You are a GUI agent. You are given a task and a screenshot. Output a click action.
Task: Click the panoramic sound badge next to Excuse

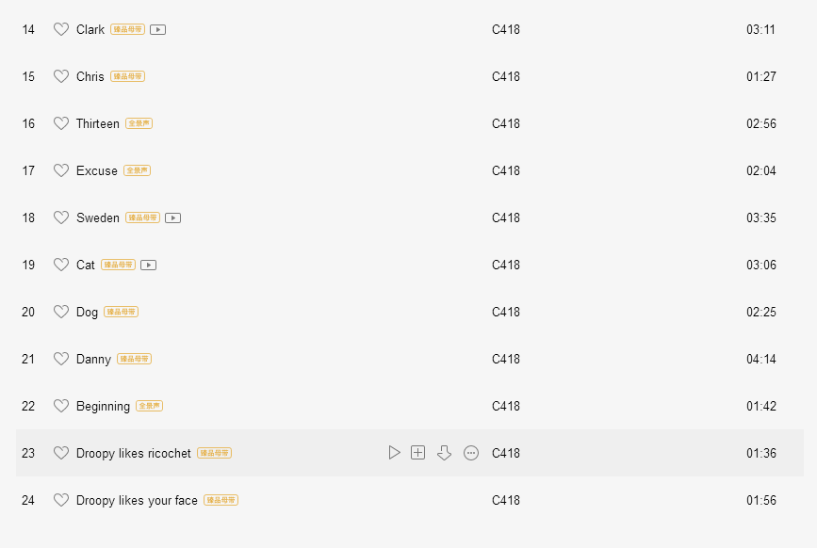pos(137,170)
